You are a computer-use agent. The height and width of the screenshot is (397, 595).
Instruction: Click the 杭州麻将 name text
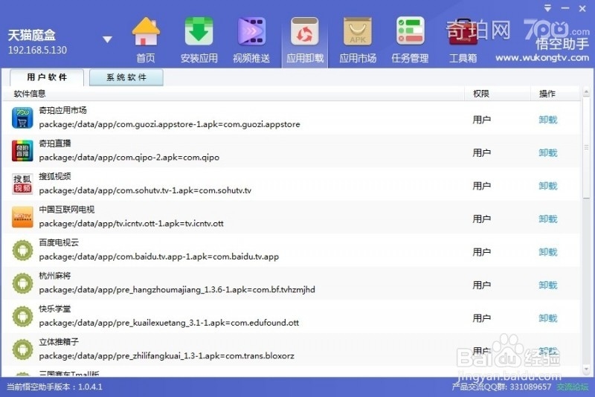tap(54, 276)
